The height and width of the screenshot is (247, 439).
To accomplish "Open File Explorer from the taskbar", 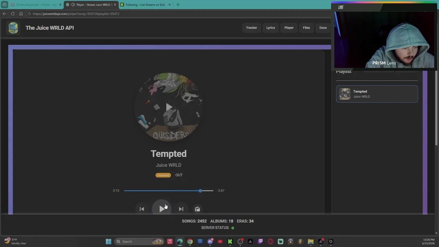I will pyautogui.click(x=311, y=242).
